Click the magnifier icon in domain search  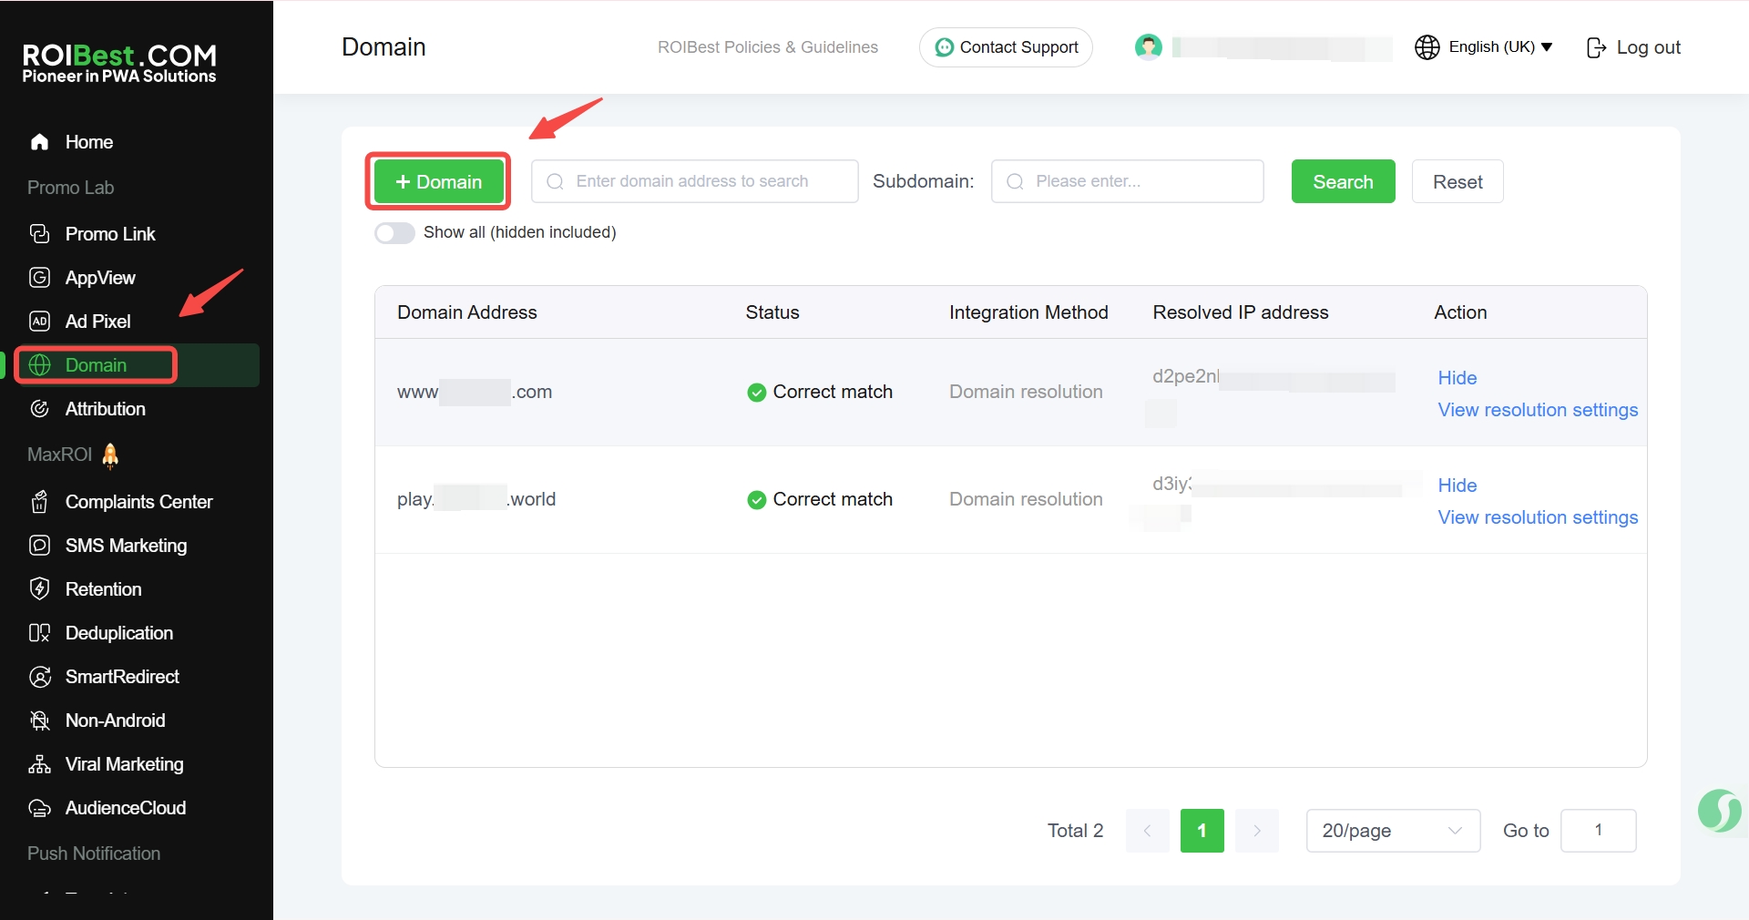point(555,181)
